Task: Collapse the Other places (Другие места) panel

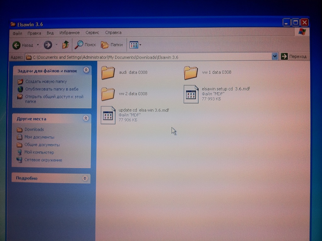Action: tap(86, 118)
